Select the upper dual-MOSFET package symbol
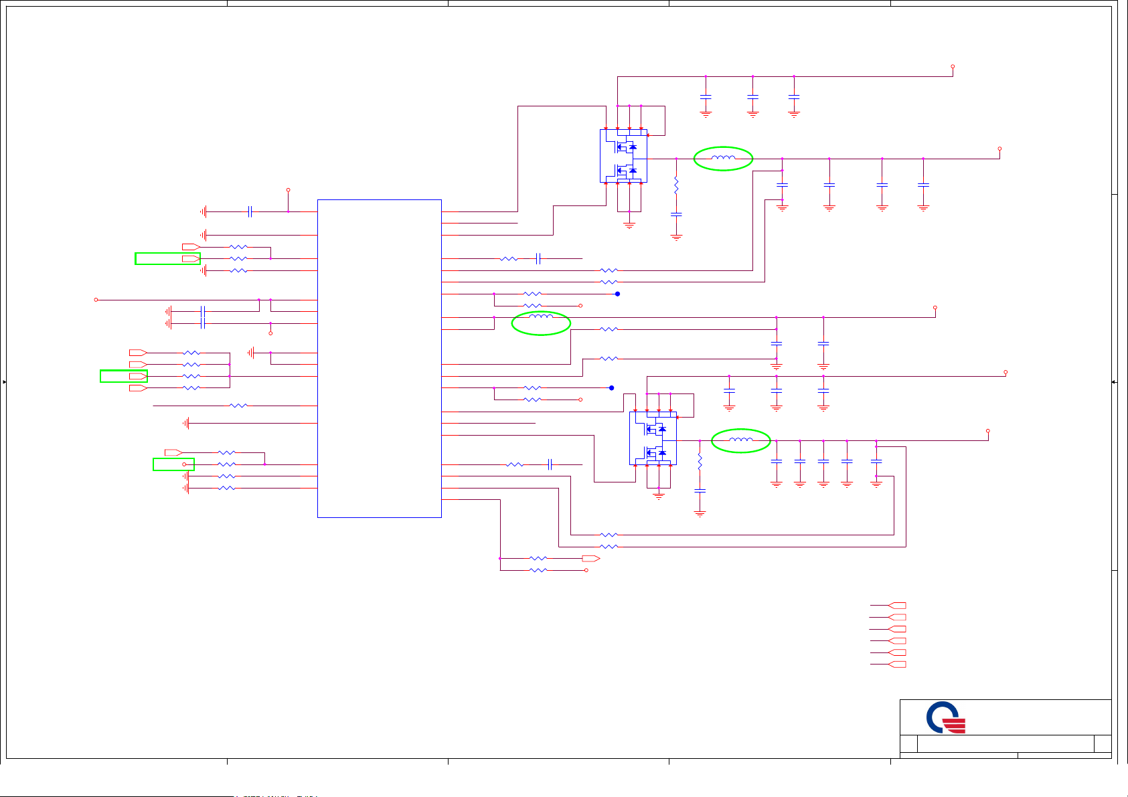Image resolution: width=1128 pixels, height=797 pixels. 623,156
